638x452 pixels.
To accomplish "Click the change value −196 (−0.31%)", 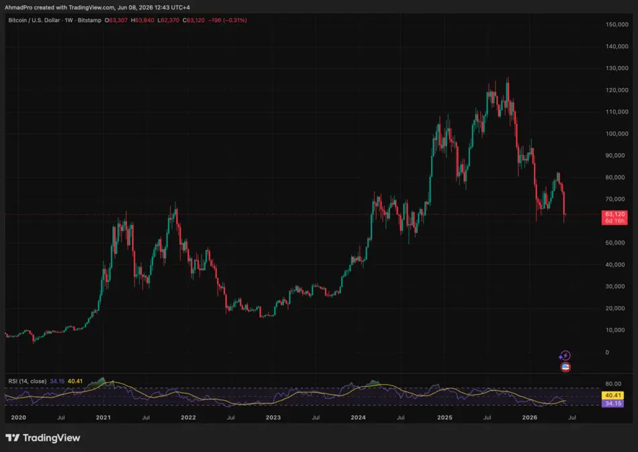I will (228, 20).
